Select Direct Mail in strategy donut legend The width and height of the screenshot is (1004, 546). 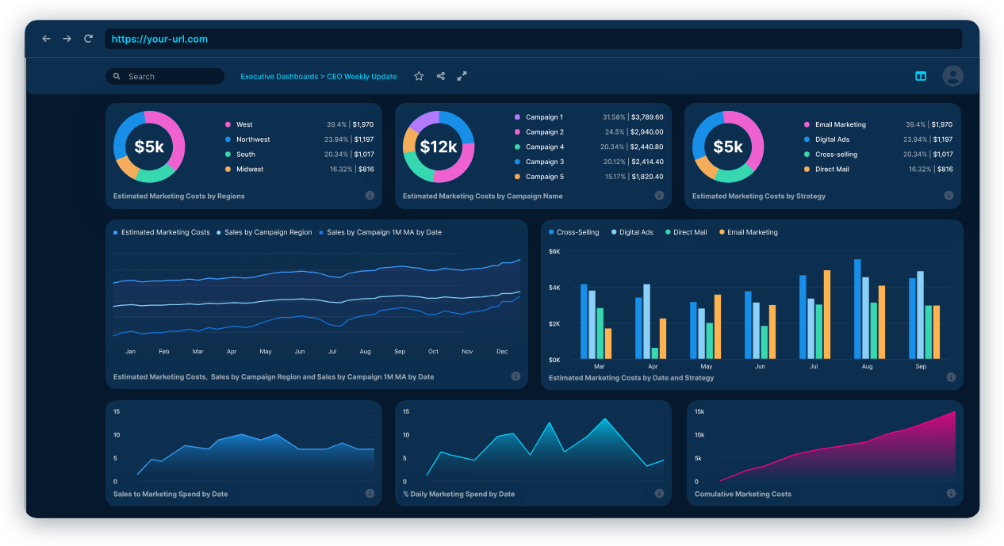tap(826, 170)
